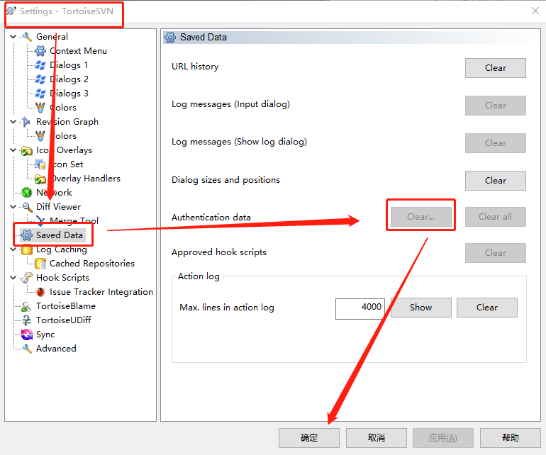Click the Max. lines in action log field
This screenshot has width=546, height=455.
tap(360, 308)
